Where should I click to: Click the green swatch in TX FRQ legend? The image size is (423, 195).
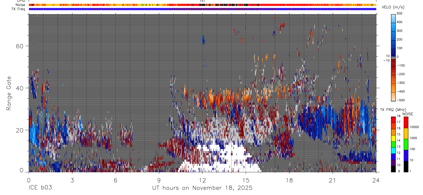(x=393, y=144)
